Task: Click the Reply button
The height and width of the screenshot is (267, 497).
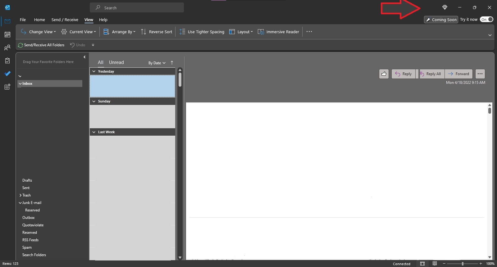Action: tap(403, 74)
